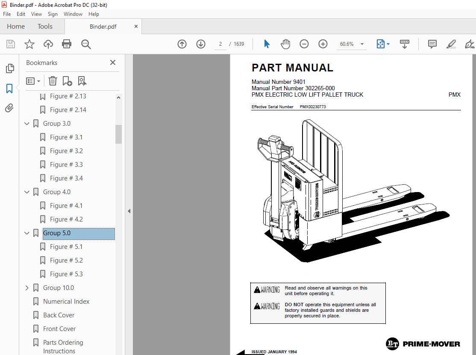Collapse the Group 3.0 bookmark
476x355 pixels.
[x=27, y=124]
